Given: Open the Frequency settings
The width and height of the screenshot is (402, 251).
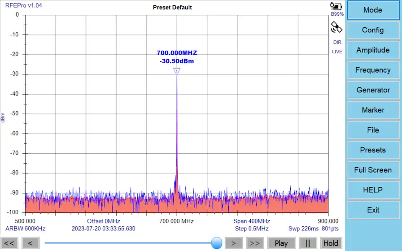Looking at the screenshot, I should (x=373, y=70).
